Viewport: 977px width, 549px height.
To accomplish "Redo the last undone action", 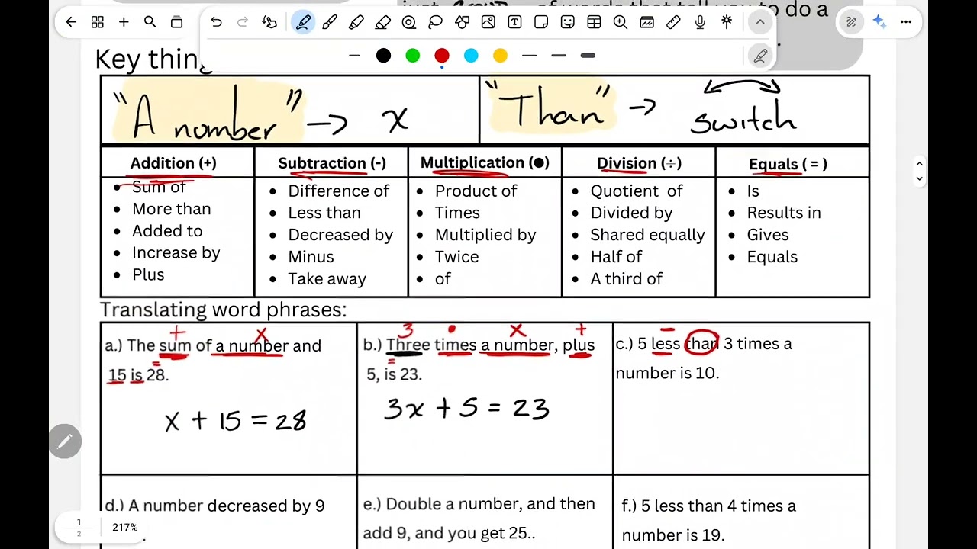I will tap(243, 23).
